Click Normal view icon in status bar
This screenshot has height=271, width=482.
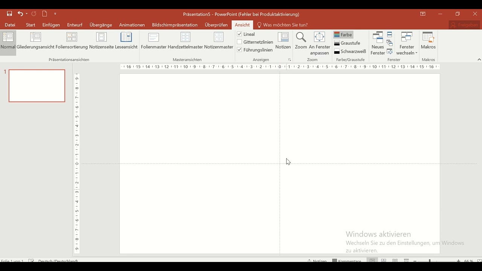pos(372,260)
